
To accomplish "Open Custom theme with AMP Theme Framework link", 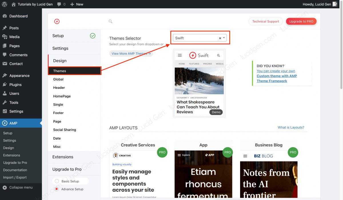I will [x=277, y=79].
